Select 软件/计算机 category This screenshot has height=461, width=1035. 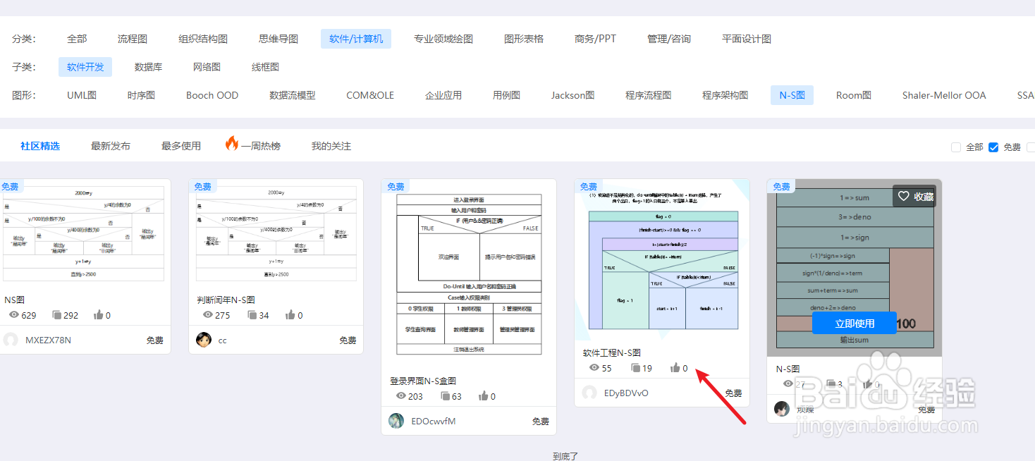(x=356, y=39)
